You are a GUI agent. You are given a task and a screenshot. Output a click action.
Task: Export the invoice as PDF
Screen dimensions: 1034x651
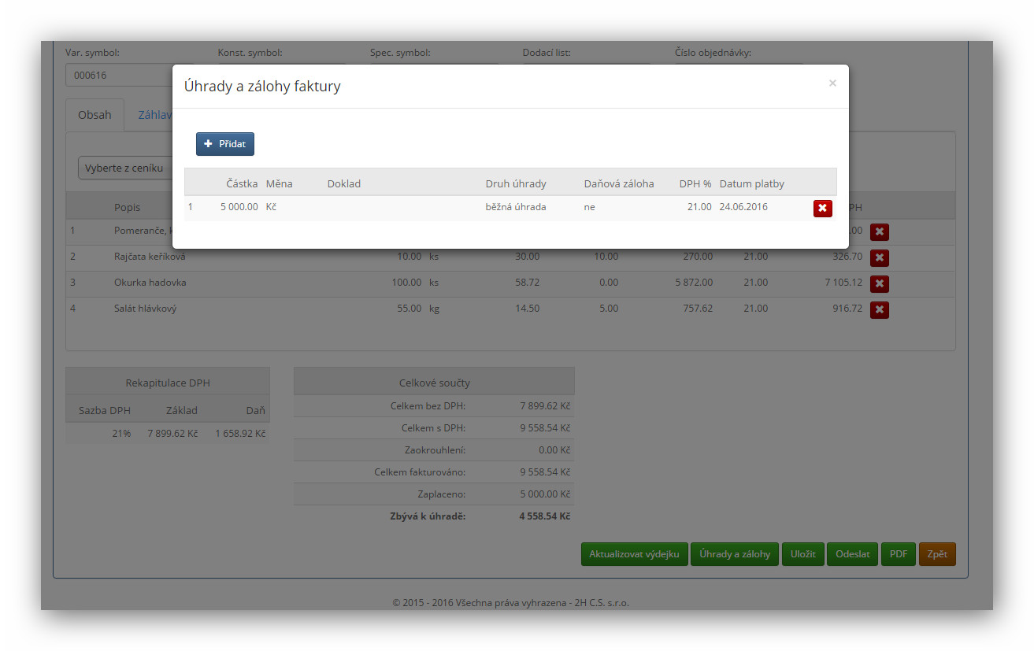(x=898, y=554)
